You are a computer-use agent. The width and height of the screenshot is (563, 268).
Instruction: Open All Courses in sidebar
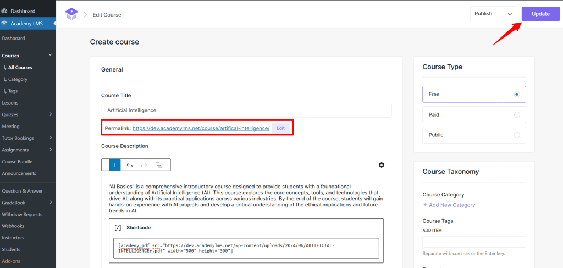click(x=20, y=68)
